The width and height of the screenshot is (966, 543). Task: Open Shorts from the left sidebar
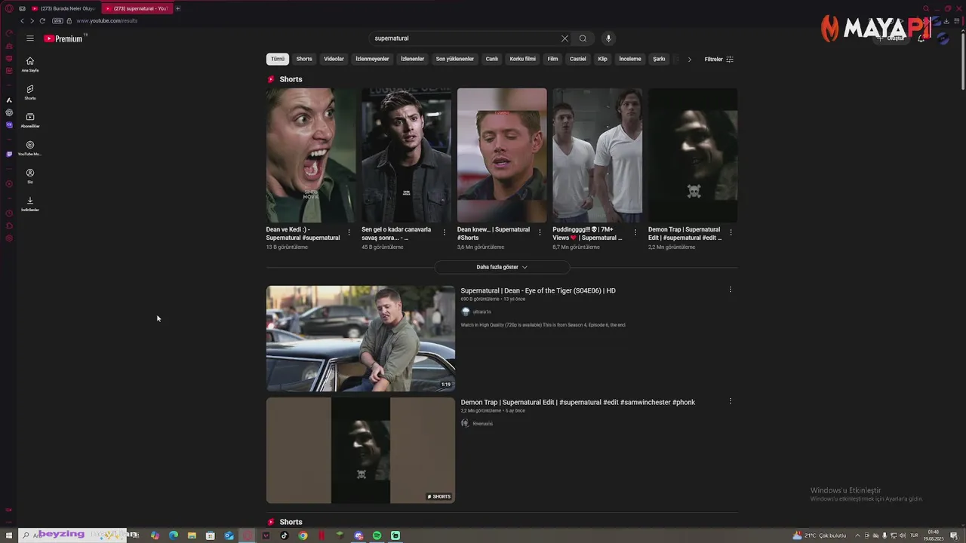point(30,92)
